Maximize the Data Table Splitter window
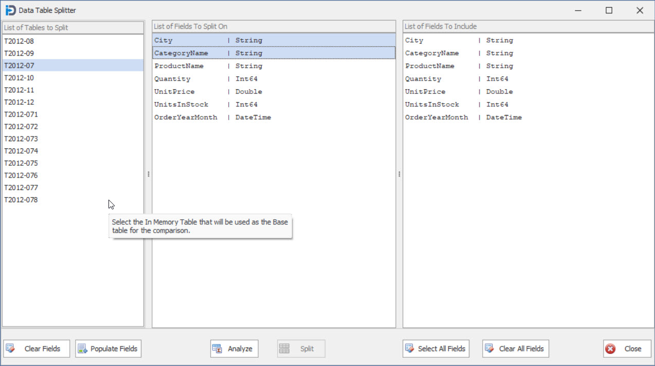The image size is (655, 366). pyautogui.click(x=609, y=10)
